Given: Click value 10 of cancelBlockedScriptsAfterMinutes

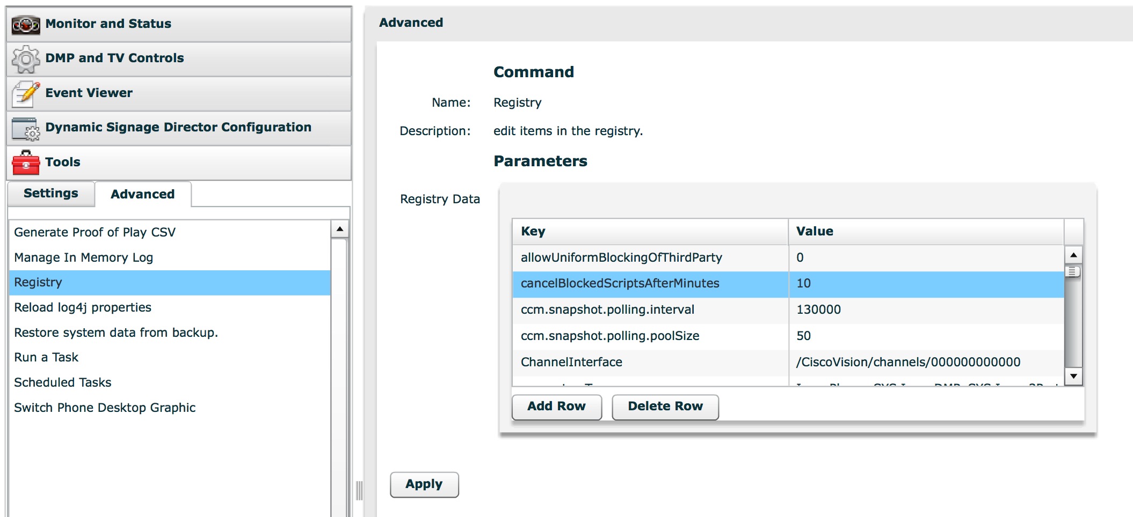Looking at the screenshot, I should [x=926, y=284].
